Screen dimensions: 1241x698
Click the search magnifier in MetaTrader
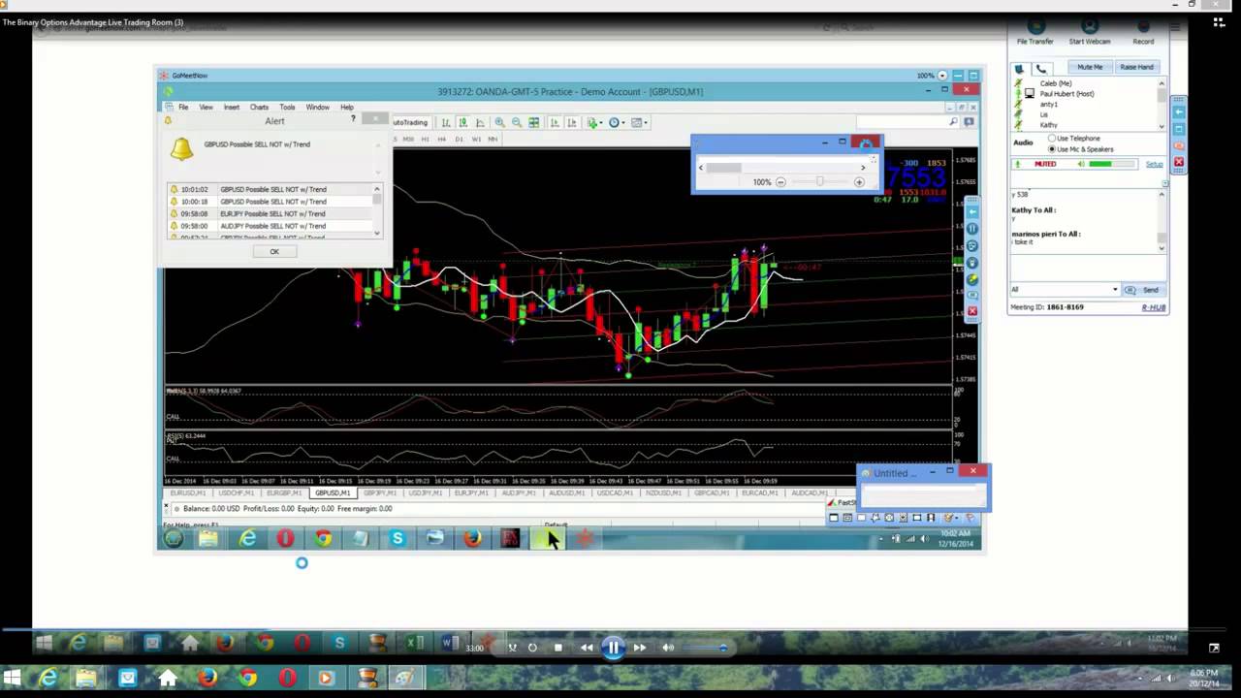(953, 122)
